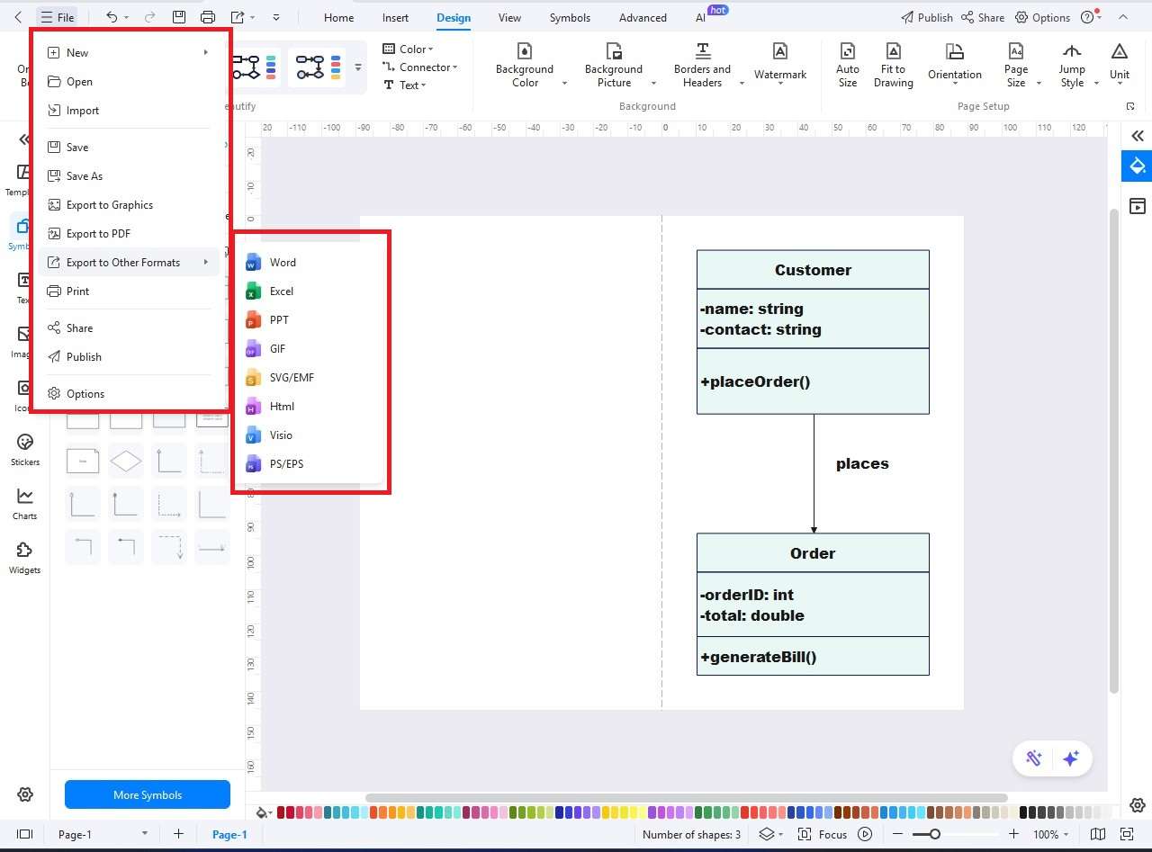Viewport: 1152px width, 852px height.
Task: Open the Advanced ribbon tab
Action: point(643,17)
